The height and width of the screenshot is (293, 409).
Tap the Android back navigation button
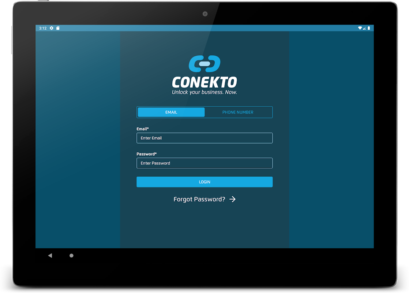coord(50,255)
